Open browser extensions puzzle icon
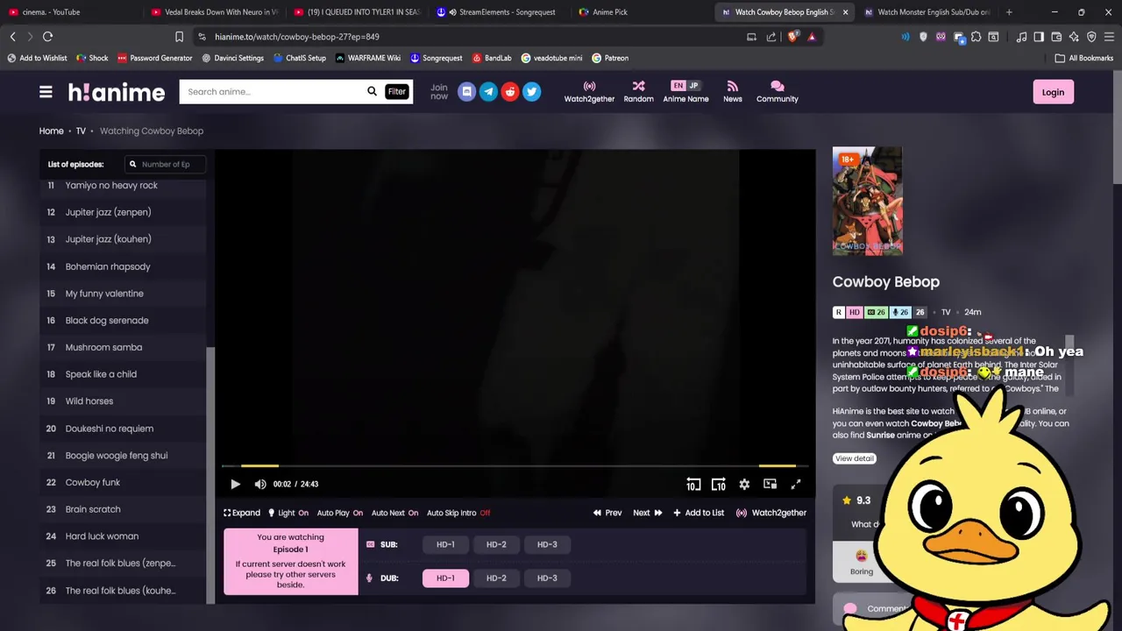 pos(976,37)
